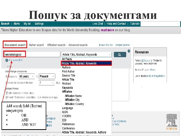Select Affiliation City option
The height and width of the screenshot is (136, 181).
click(72, 100)
